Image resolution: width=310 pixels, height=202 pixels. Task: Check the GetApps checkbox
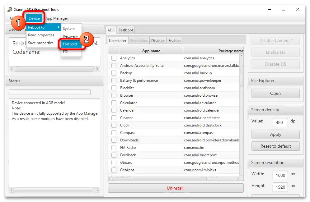(x=114, y=170)
